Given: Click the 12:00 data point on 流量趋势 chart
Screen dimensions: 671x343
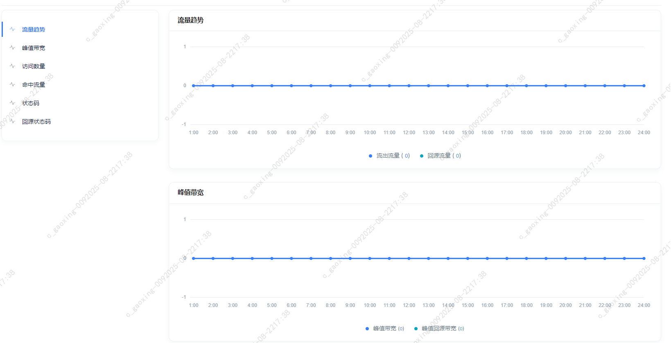Looking at the screenshot, I should (409, 86).
